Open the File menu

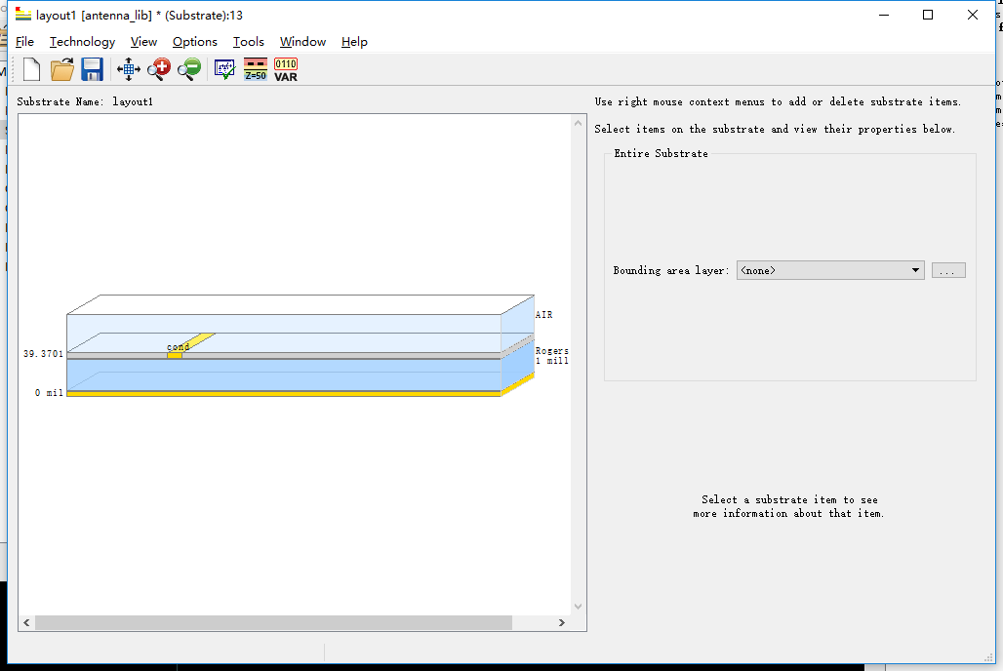[x=24, y=42]
